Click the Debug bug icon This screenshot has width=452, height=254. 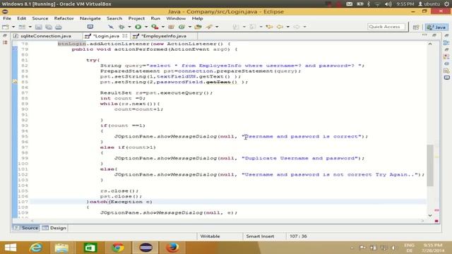(121, 27)
